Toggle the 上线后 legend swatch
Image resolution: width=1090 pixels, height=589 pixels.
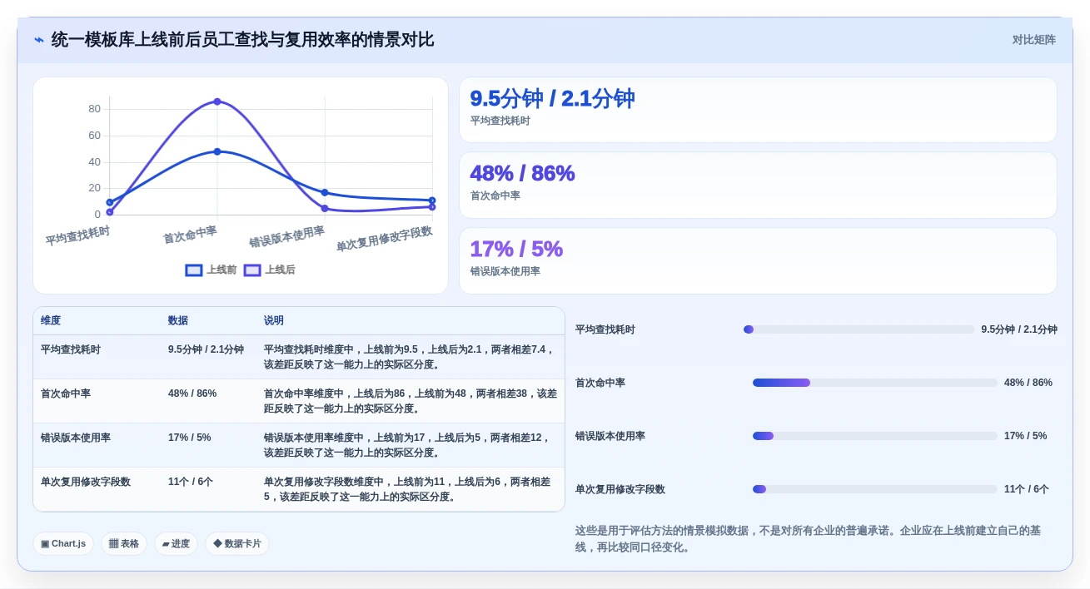pos(252,270)
